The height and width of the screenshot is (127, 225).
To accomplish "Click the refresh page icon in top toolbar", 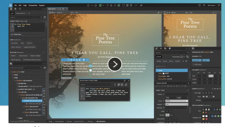I will pyautogui.click(x=123, y=5).
